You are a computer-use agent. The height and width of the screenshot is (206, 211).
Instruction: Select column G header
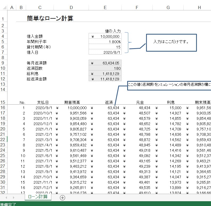168,7
